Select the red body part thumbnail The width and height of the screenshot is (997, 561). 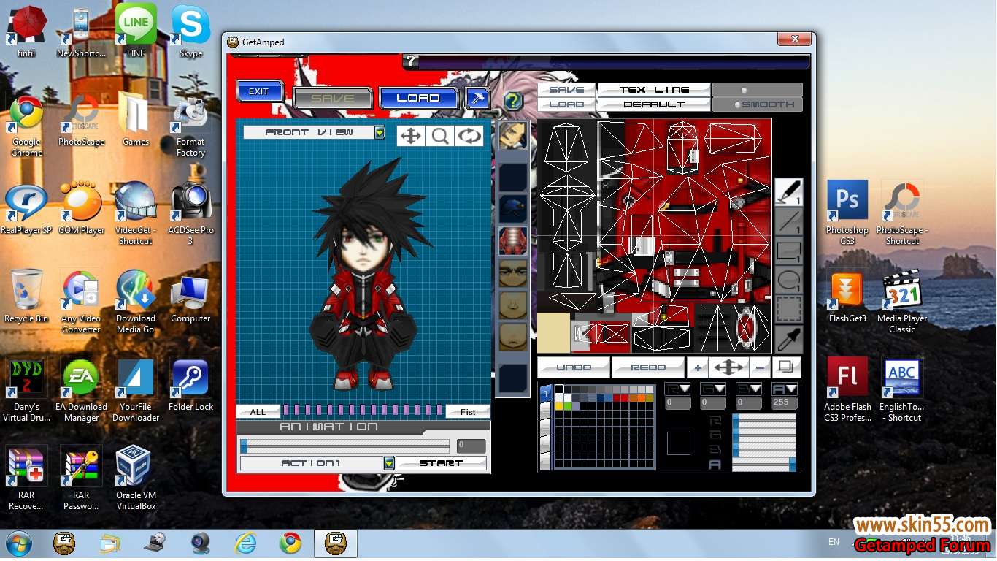513,240
